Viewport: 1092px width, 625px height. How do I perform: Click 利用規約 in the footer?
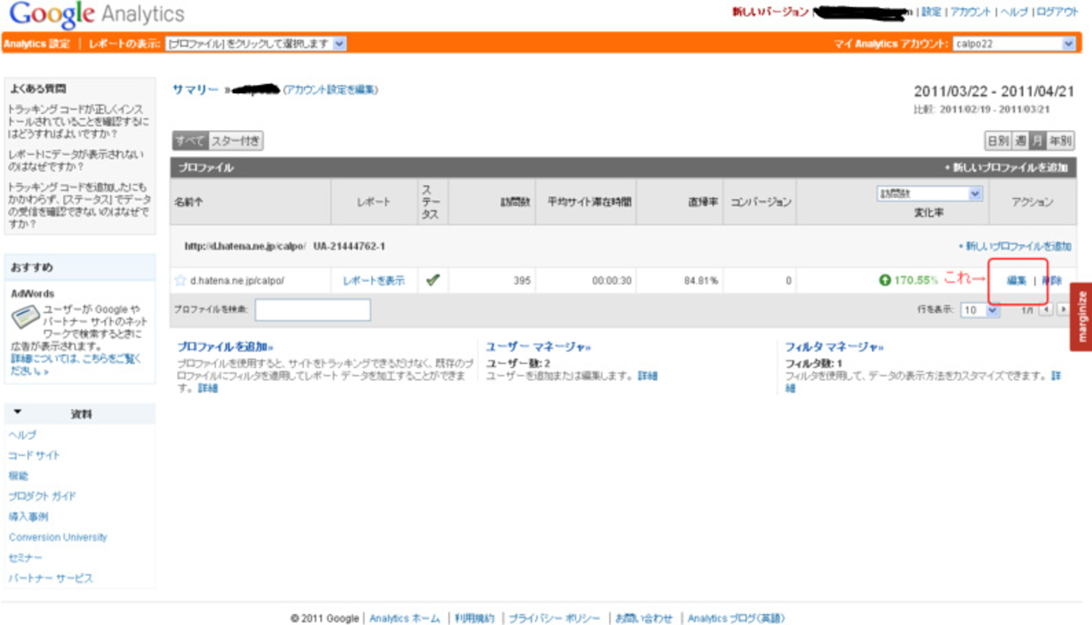pos(475,618)
